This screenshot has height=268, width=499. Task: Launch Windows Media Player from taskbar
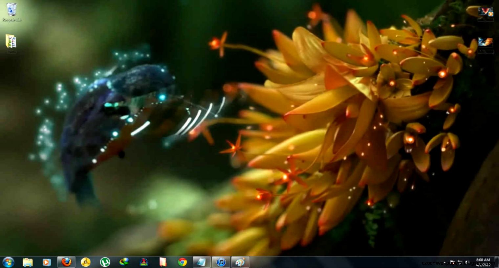(x=47, y=262)
